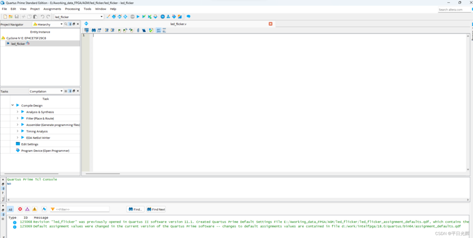Image resolution: width=473 pixels, height=238 pixels.
Task: Open the Project menu
Action: click(35, 9)
